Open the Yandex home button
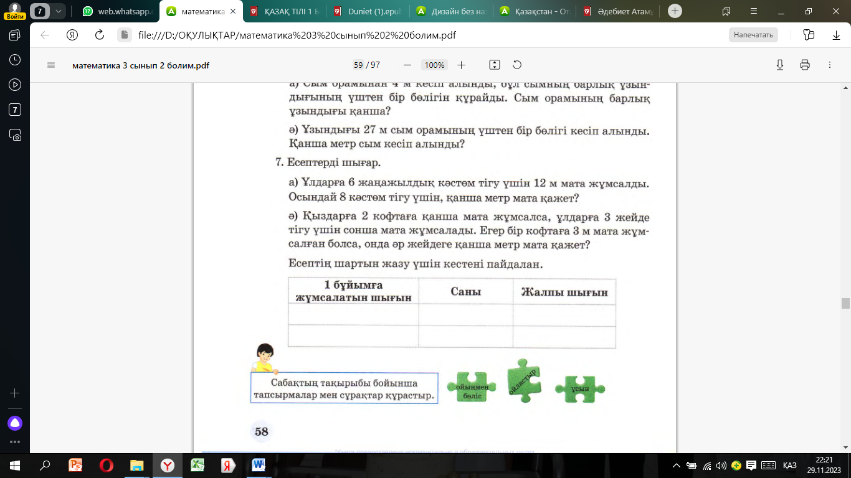 coord(72,35)
